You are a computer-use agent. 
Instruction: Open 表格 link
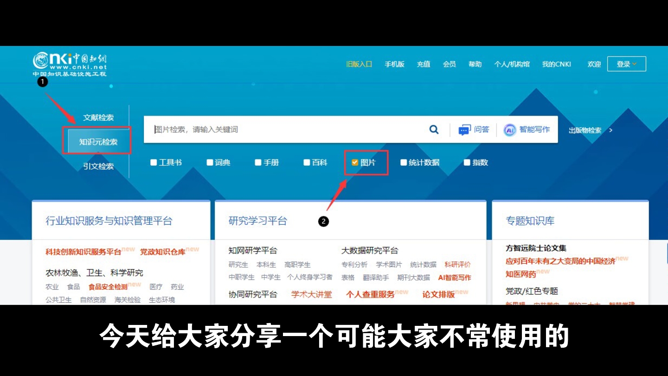coord(348,278)
